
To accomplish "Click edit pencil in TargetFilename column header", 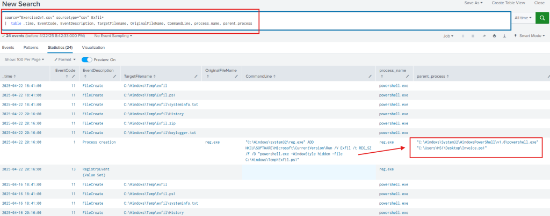I will click(x=196, y=77).
